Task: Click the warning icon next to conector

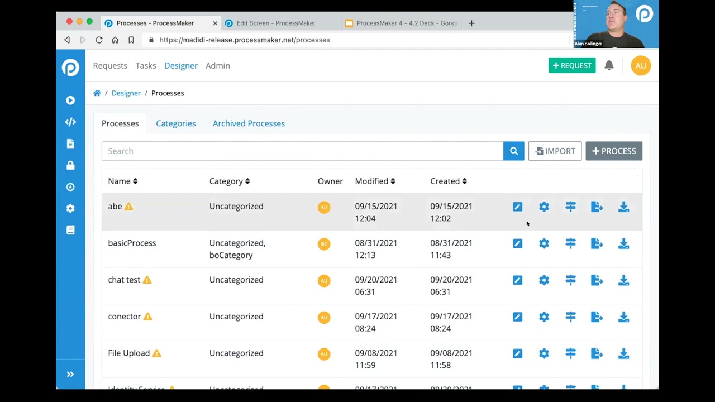Action: tap(147, 317)
